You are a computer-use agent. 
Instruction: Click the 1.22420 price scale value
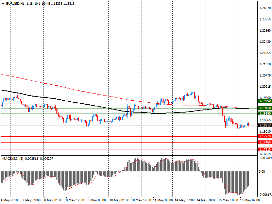coord(265,41)
